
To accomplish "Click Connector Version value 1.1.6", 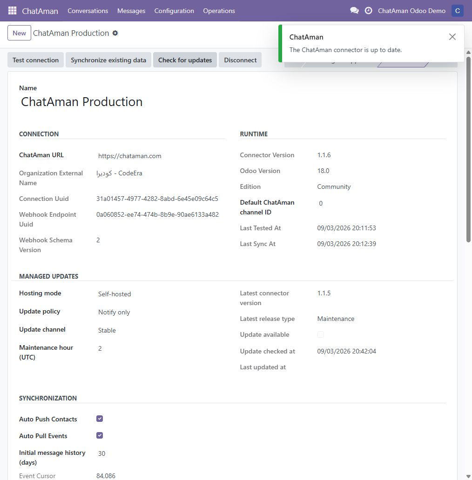I will (324, 155).
